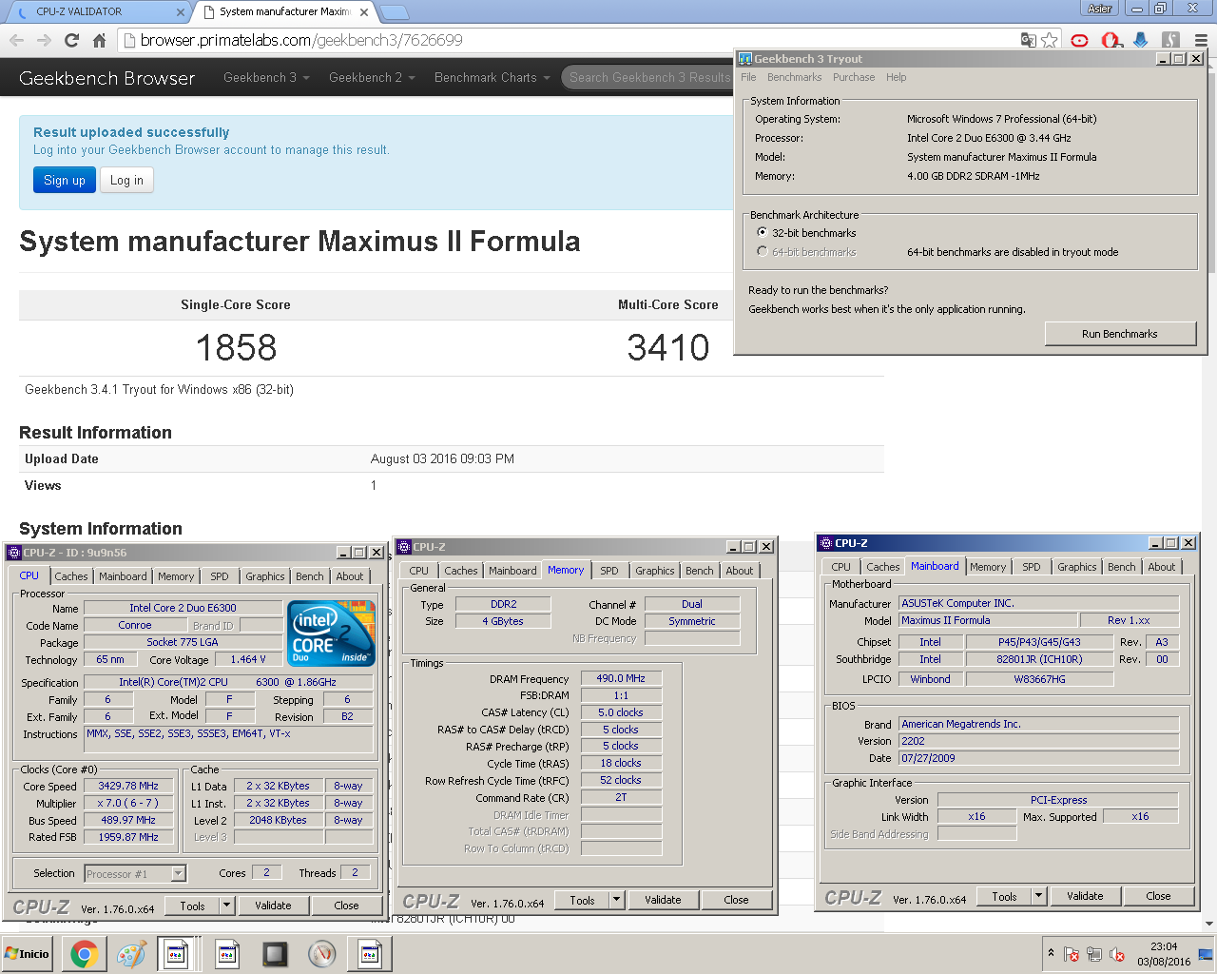1217x974 pixels.
Task: Click Validate in the CPU-Z ID 9u9n56 window
Action: [273, 906]
